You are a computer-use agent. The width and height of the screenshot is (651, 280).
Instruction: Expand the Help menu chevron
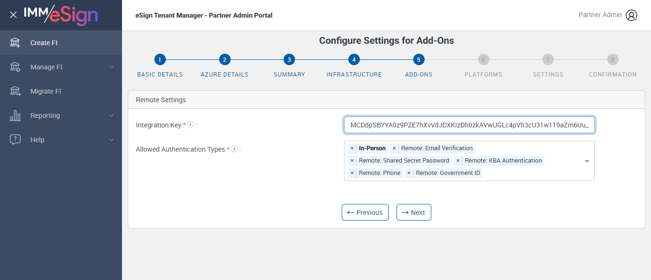coord(112,140)
